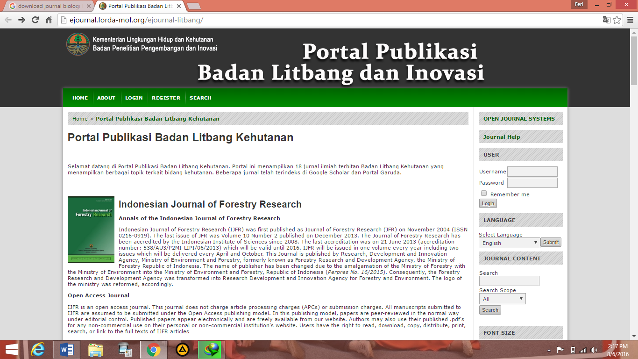Click inside the Username field
Viewport: 638px width, 359px height.
tap(532, 171)
